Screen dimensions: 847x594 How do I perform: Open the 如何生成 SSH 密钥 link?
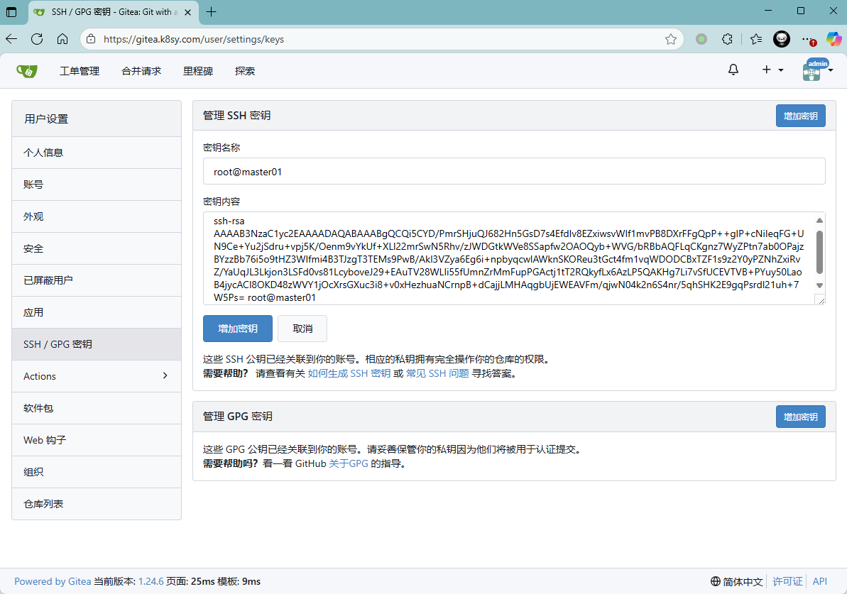coord(349,373)
